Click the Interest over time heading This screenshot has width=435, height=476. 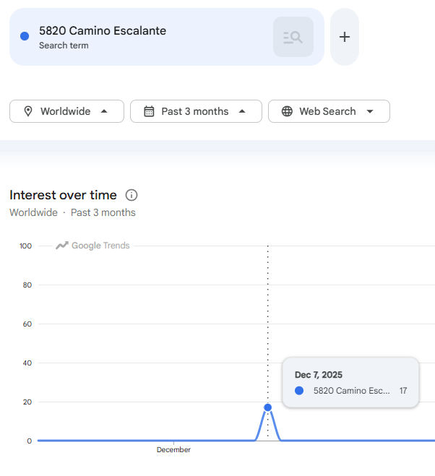63,195
